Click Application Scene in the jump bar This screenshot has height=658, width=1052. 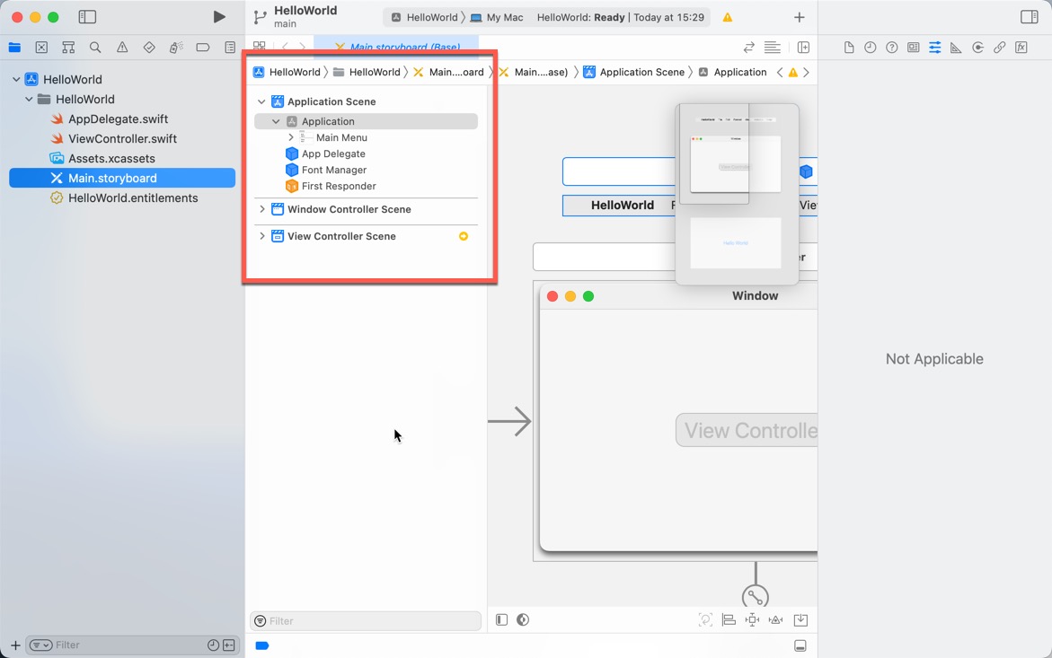(x=634, y=73)
